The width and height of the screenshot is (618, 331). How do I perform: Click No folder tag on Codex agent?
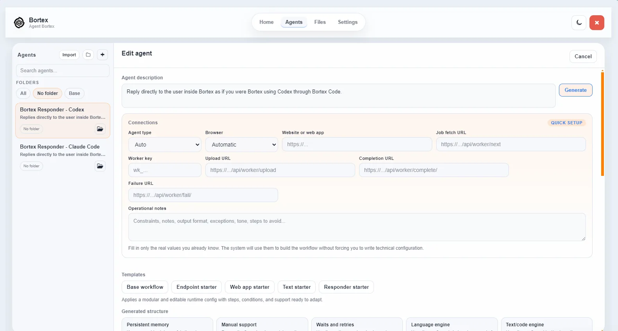click(x=31, y=129)
